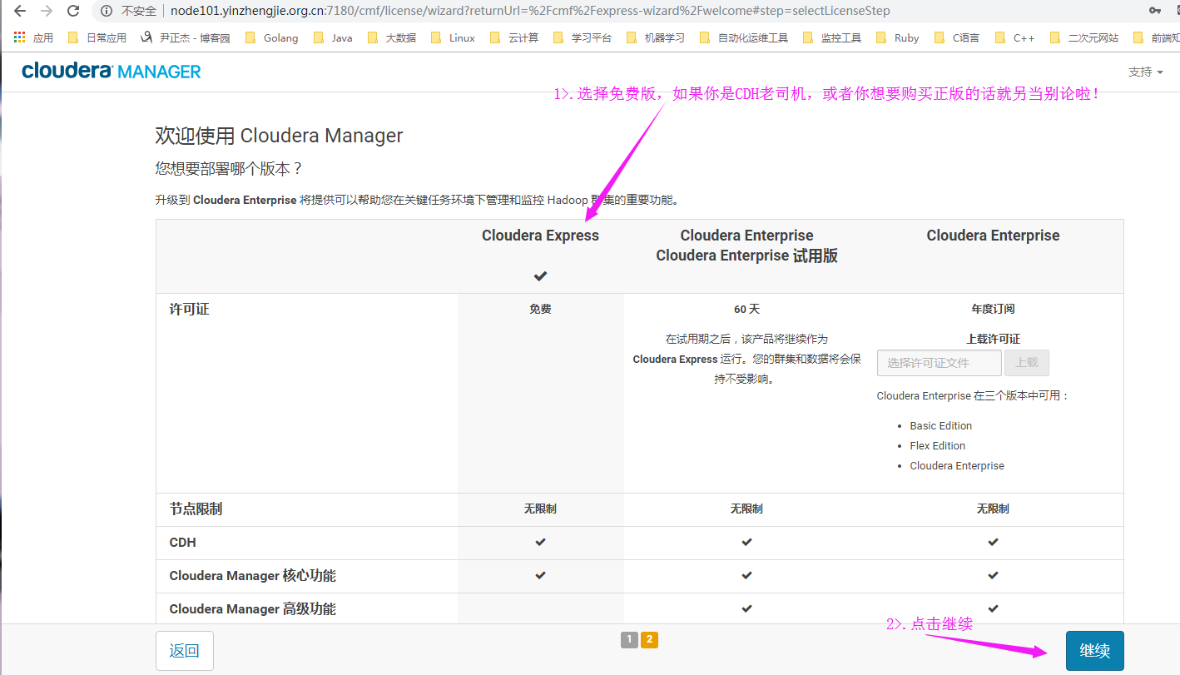The width and height of the screenshot is (1180, 675).
Task: Go to wizard step 1 indicator
Action: pos(629,640)
